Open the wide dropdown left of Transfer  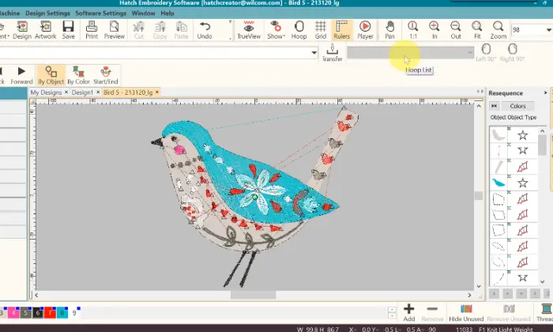pos(314,53)
